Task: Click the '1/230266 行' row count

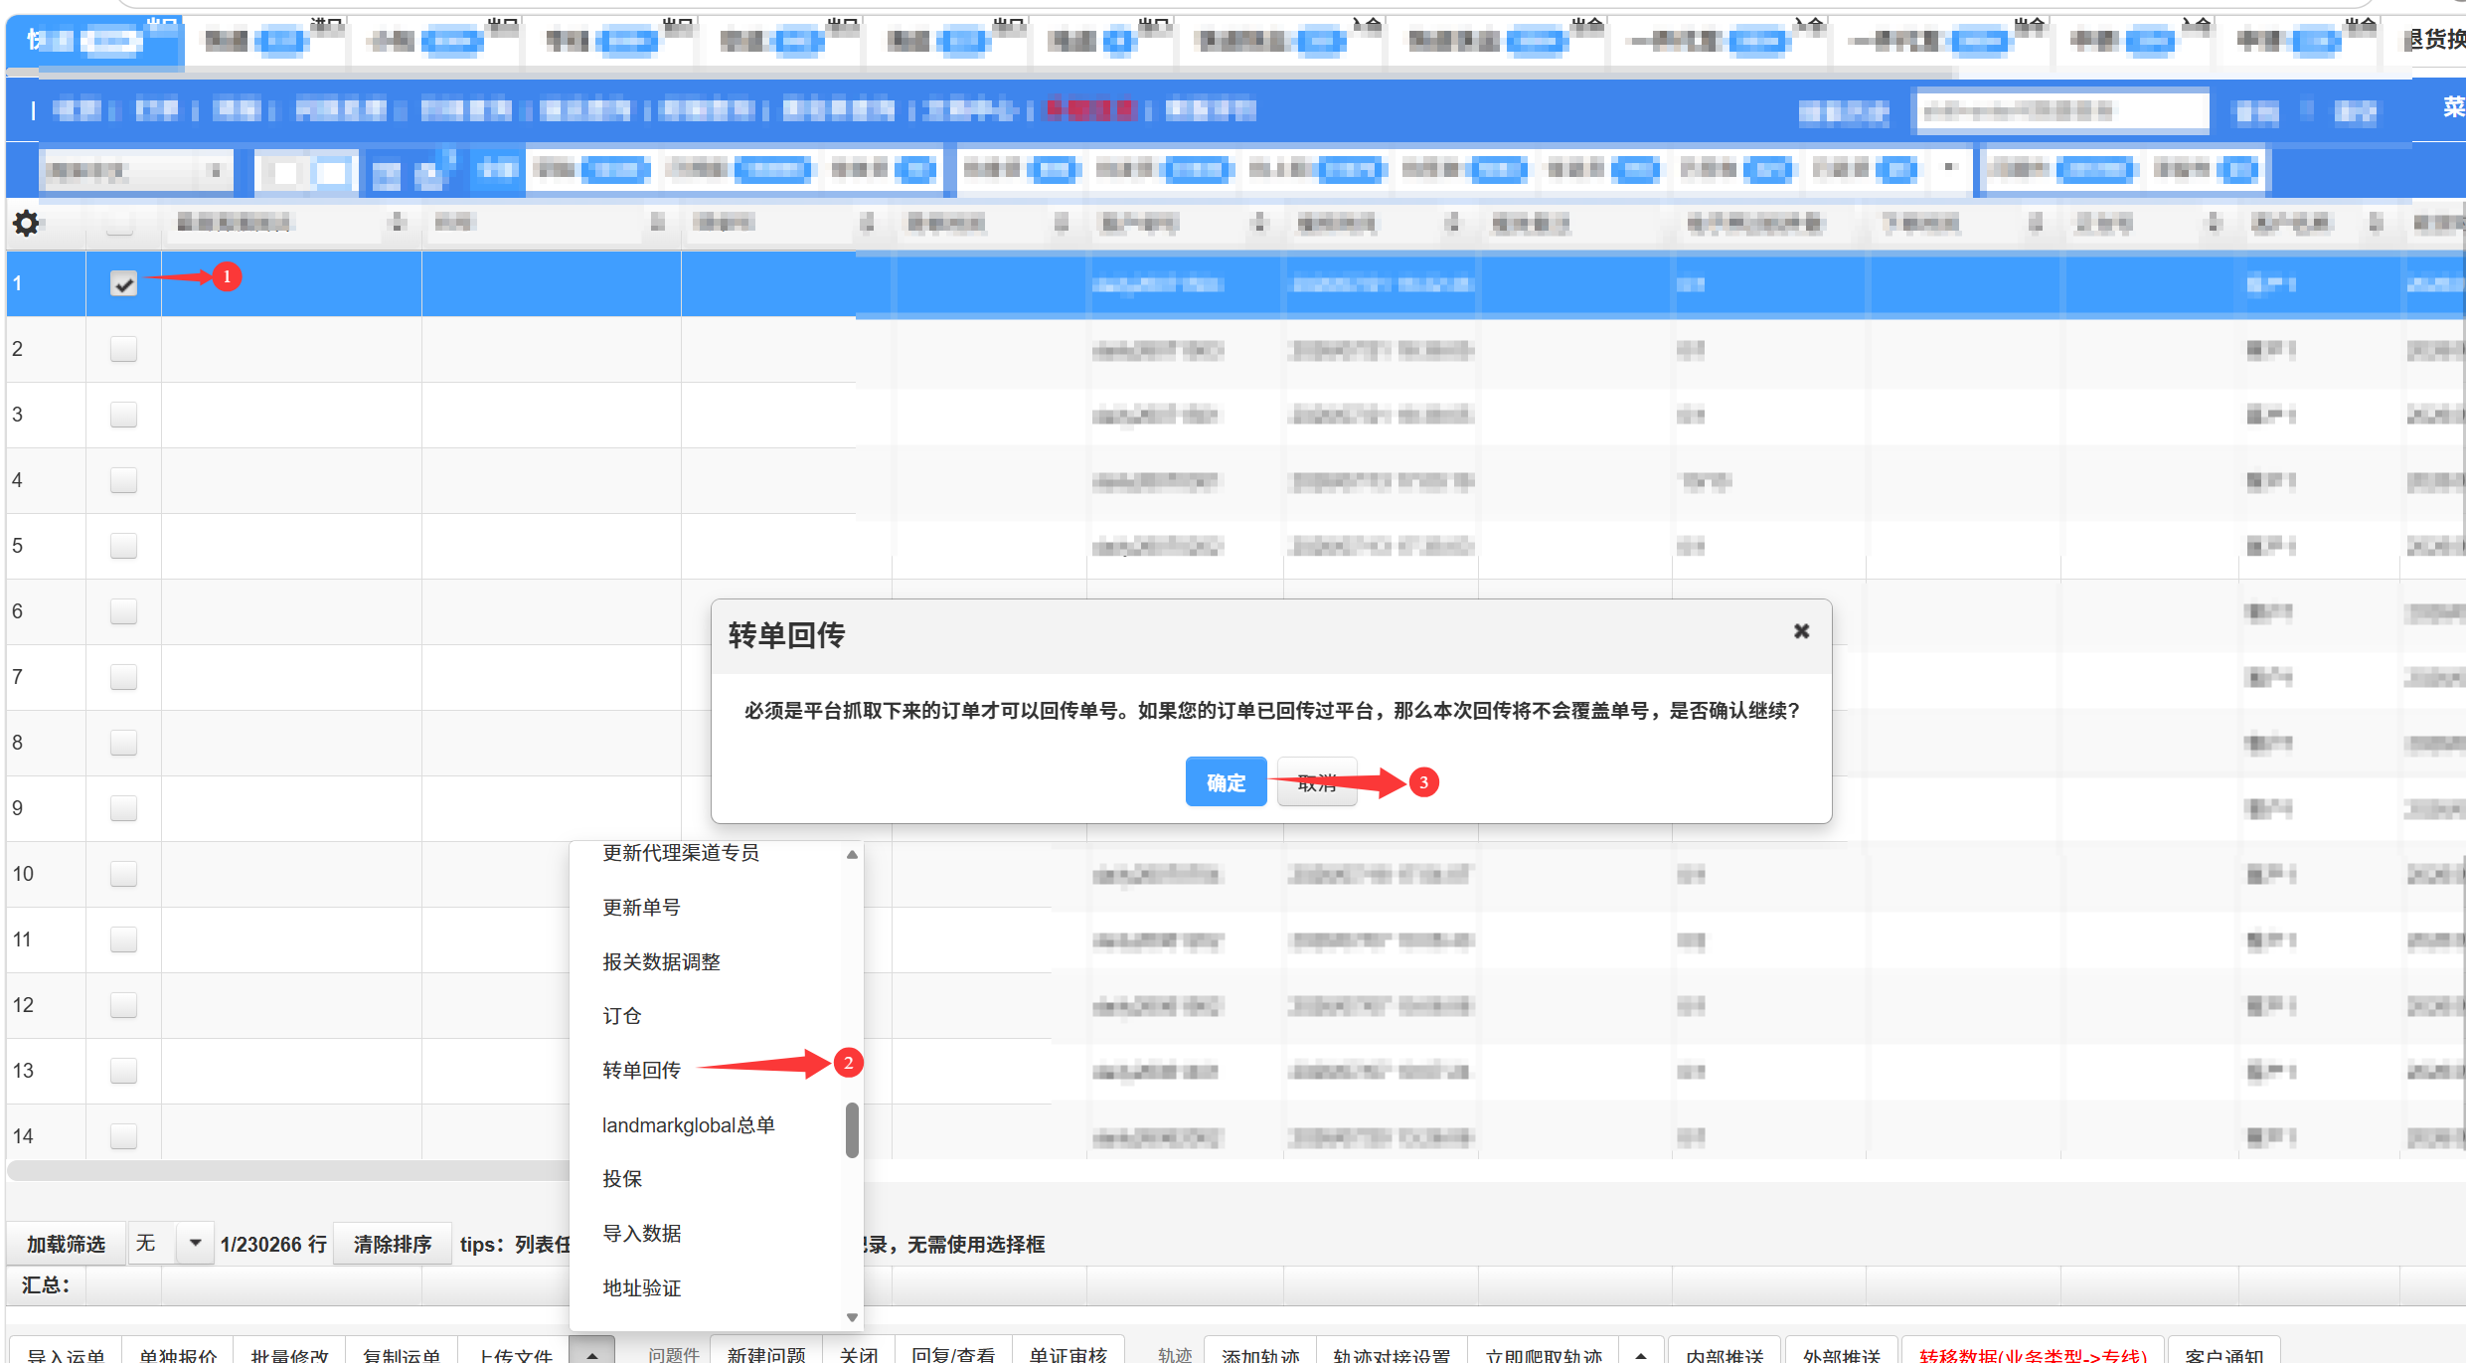Action: pyautogui.click(x=273, y=1245)
